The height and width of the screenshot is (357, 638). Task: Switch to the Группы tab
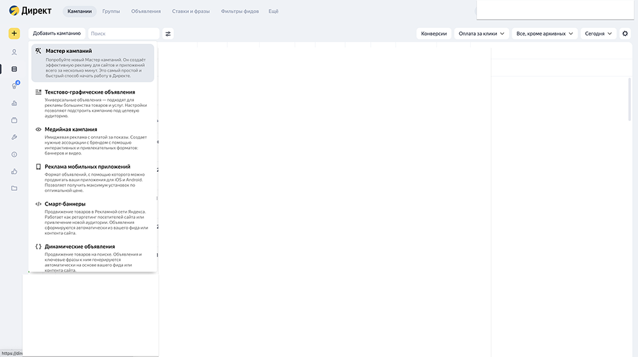(111, 11)
